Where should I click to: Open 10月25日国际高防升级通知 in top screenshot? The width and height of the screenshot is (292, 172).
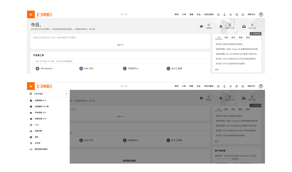[230, 64]
